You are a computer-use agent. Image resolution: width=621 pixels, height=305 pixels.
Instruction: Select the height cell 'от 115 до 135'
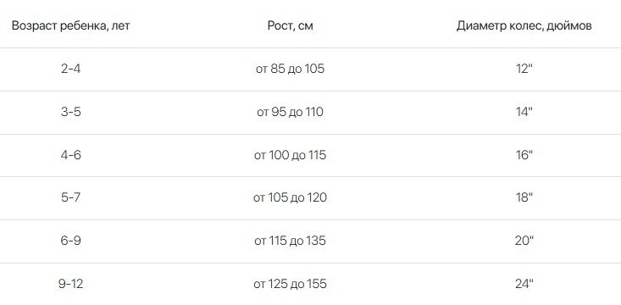pyautogui.click(x=290, y=241)
